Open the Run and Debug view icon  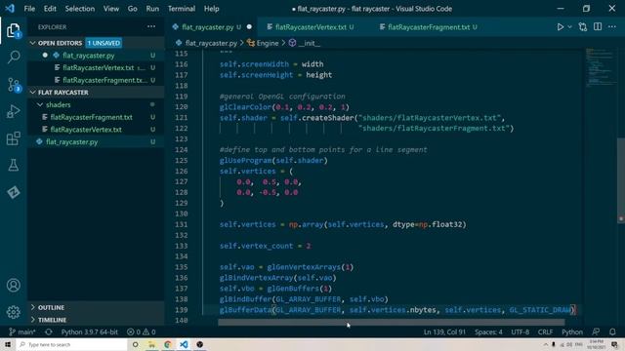13,111
